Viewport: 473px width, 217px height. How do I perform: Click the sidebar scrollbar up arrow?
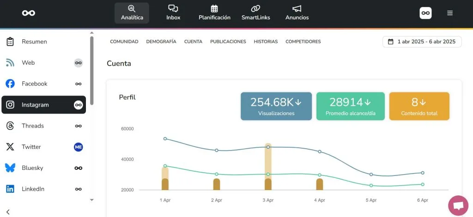(92, 32)
